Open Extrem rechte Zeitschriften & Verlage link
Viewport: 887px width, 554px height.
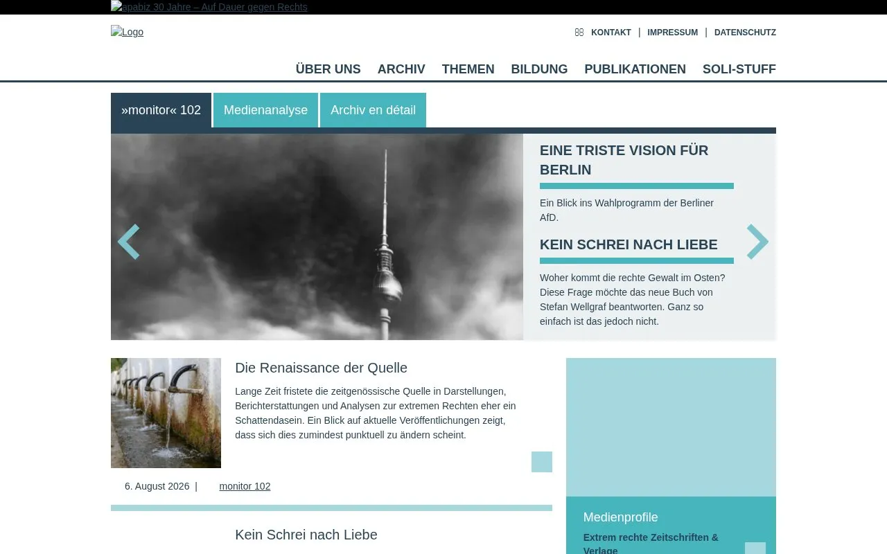(651, 544)
